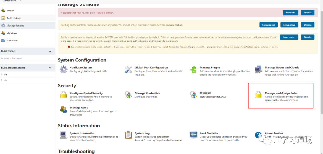Select Manage Jenkins in the sidebar
This screenshot has height=154, width=323.
[x=15, y=26]
